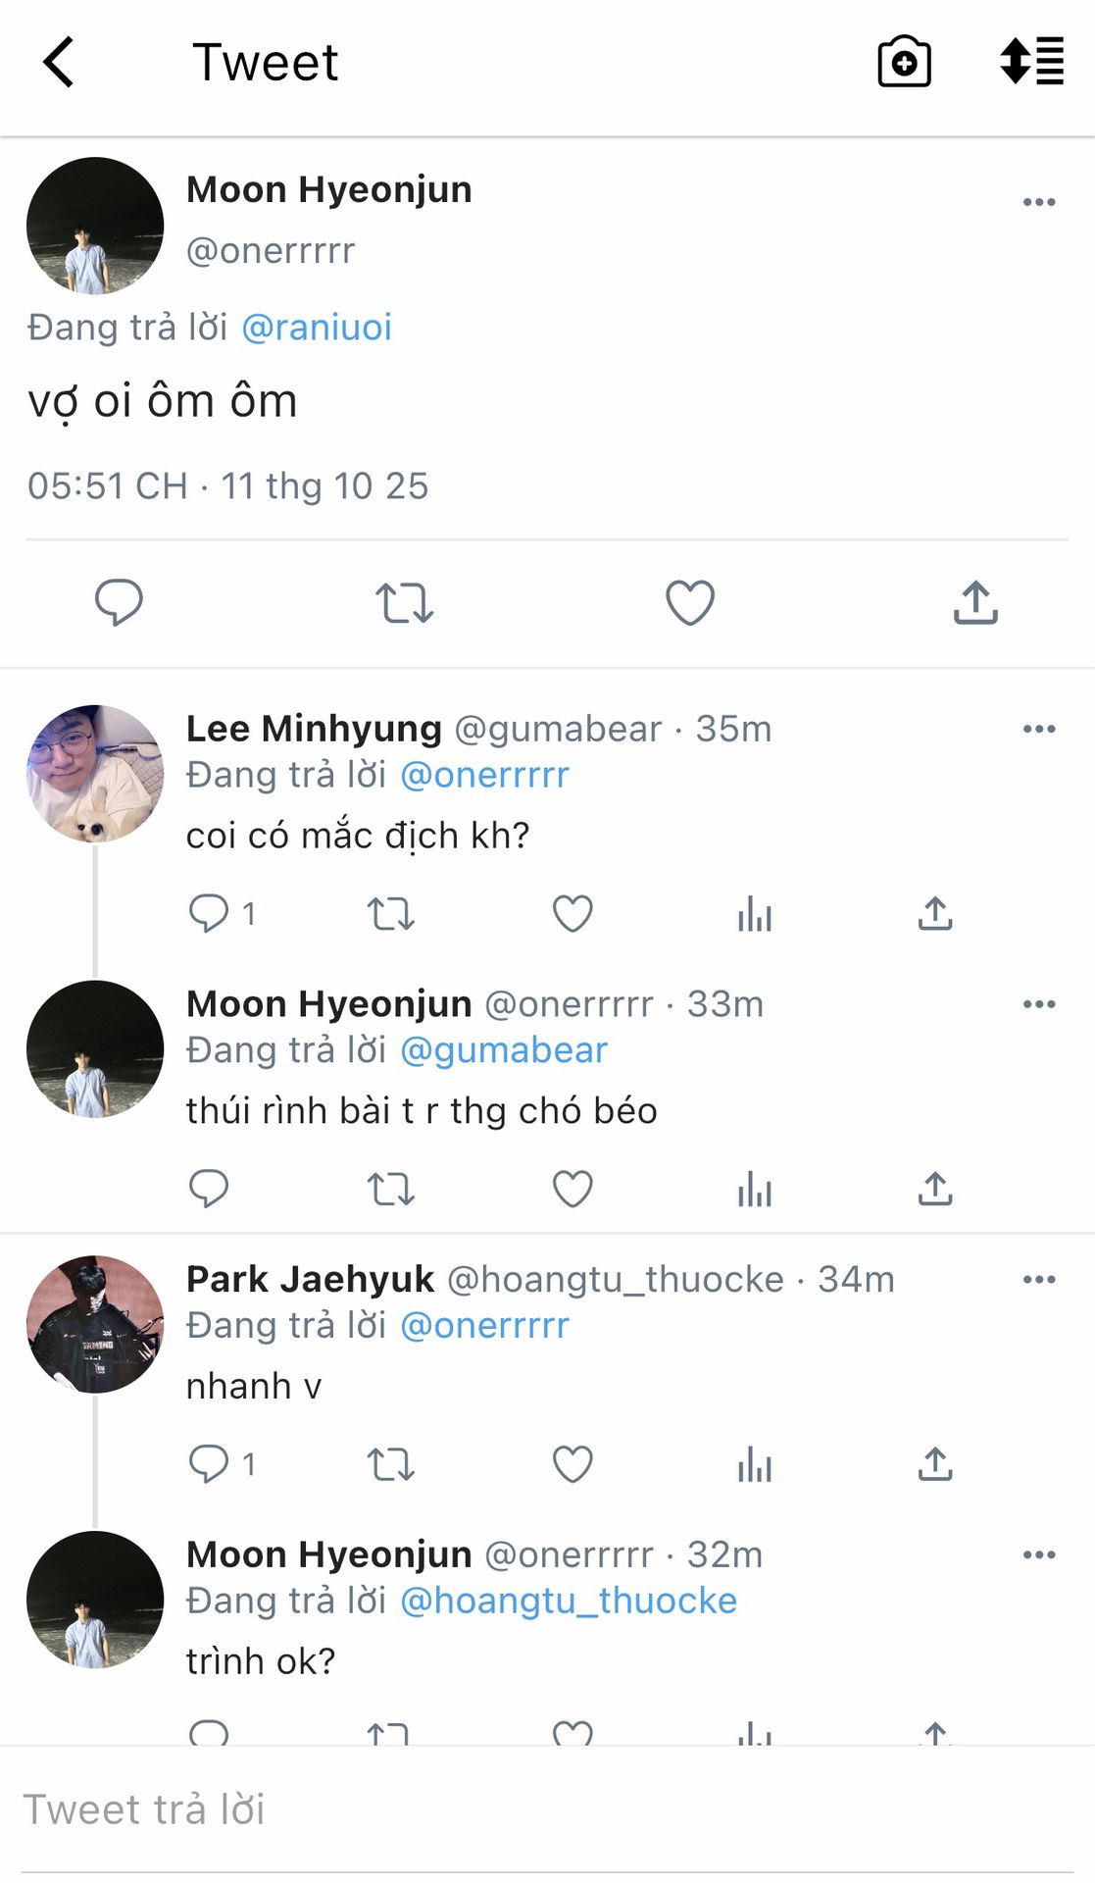Tap the sort list icon in header
The width and height of the screenshot is (1095, 1883).
pyautogui.click(x=1031, y=62)
